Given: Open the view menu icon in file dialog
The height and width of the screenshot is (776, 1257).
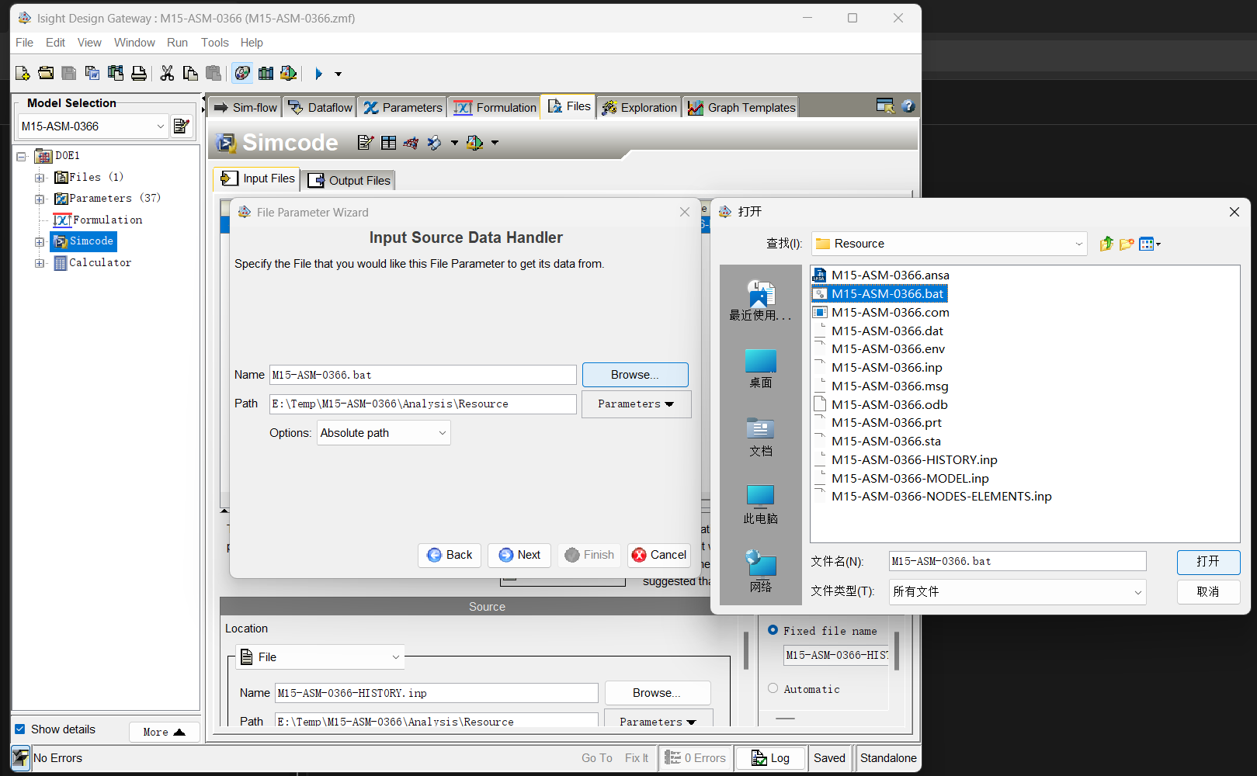Looking at the screenshot, I should (x=1149, y=244).
